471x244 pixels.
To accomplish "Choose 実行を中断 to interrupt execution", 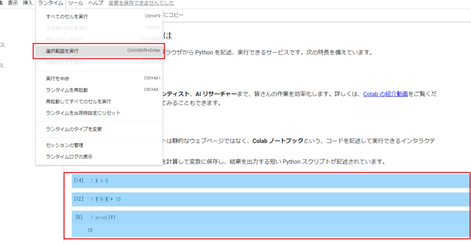I will coord(57,79).
